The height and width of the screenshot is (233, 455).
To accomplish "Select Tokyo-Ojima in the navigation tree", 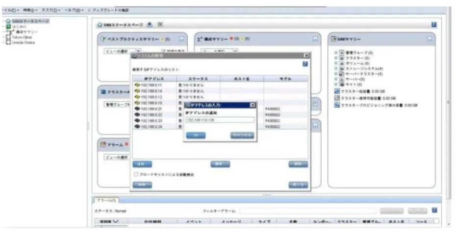I will 22,37.
